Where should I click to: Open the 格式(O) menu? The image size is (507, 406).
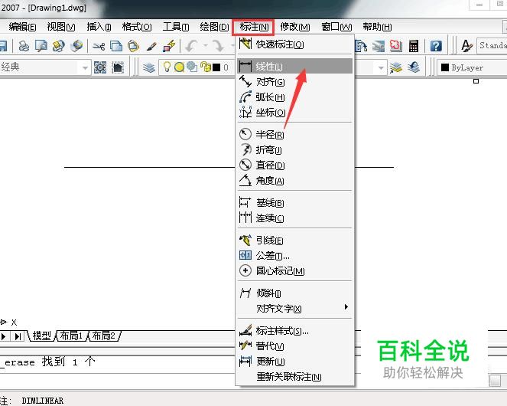pyautogui.click(x=137, y=27)
